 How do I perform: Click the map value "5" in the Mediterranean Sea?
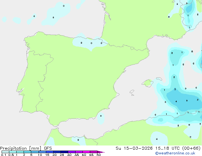point(187,101)
